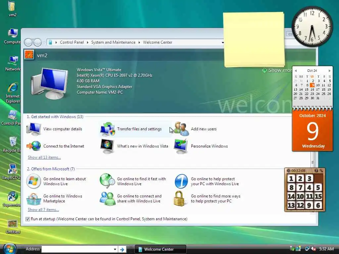Click the Windows Start orb
Screen dimensions: 339x254
tap(10, 249)
